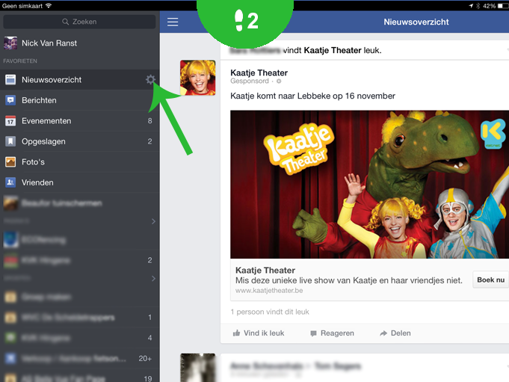Open Vrienden friends list
The image size is (509, 382).
pos(79,182)
